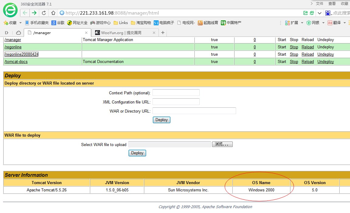This screenshot has height=213, width=350.
Task: Click sessions count 0 for /regonline
Action: point(255,47)
